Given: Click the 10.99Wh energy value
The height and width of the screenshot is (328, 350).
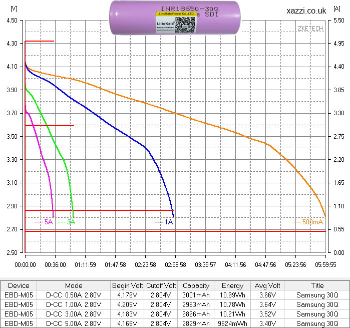Looking at the screenshot, I should [x=232, y=295].
